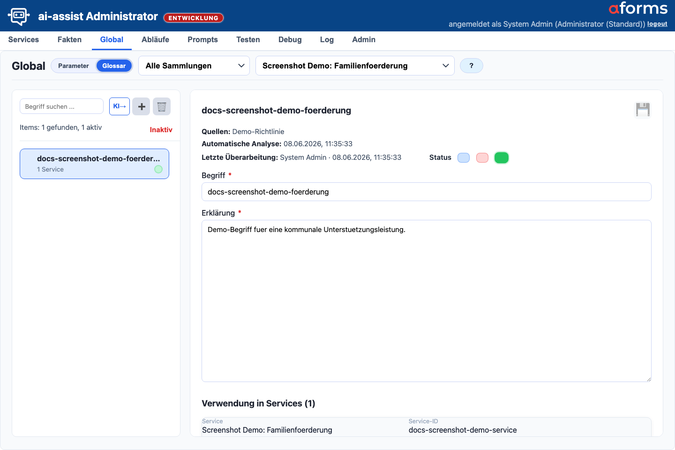Viewport: 675px width, 450px height.
Task: Delete selected term with trash icon
Action: [162, 106]
